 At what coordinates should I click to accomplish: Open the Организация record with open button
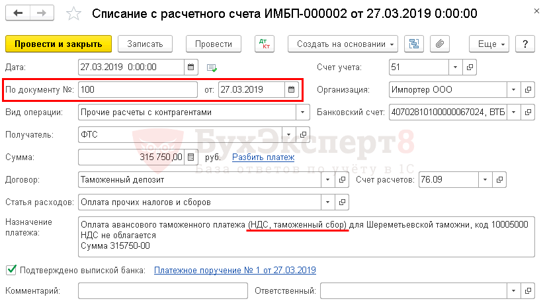coord(528,89)
